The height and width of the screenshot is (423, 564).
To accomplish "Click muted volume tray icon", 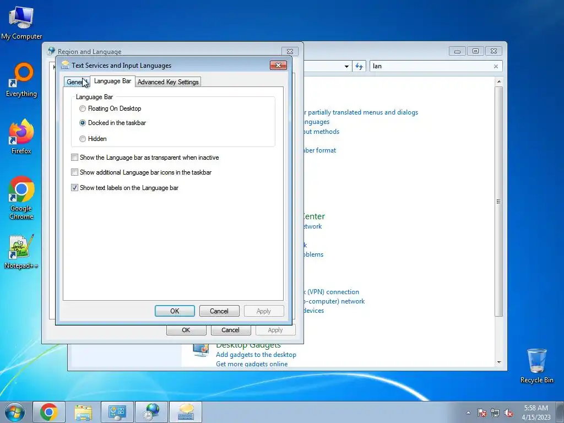I will coord(508,413).
